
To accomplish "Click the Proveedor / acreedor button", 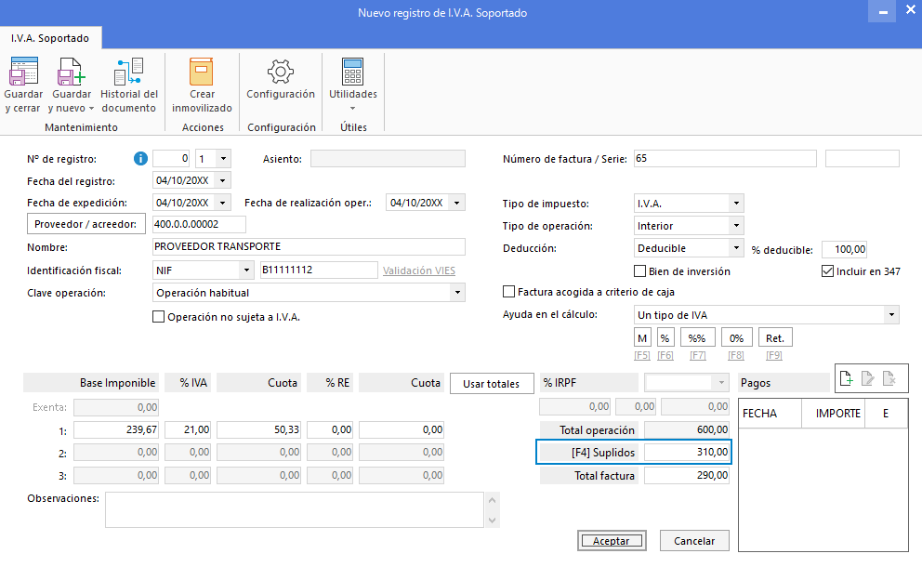I will pyautogui.click(x=86, y=224).
